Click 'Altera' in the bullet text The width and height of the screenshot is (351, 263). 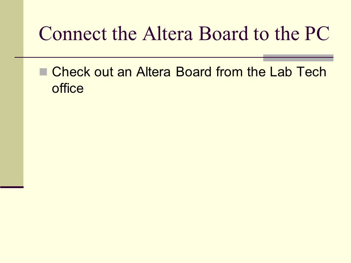click(153, 72)
